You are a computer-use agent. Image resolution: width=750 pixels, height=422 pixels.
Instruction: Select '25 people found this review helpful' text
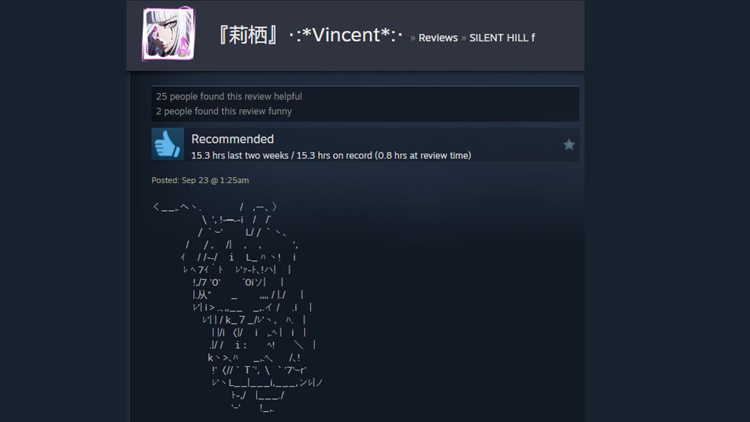tap(229, 96)
